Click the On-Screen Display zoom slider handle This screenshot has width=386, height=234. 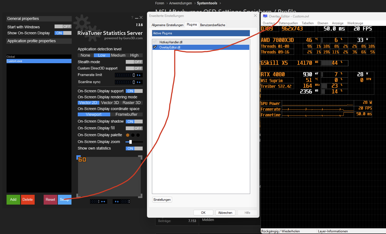coord(130,142)
